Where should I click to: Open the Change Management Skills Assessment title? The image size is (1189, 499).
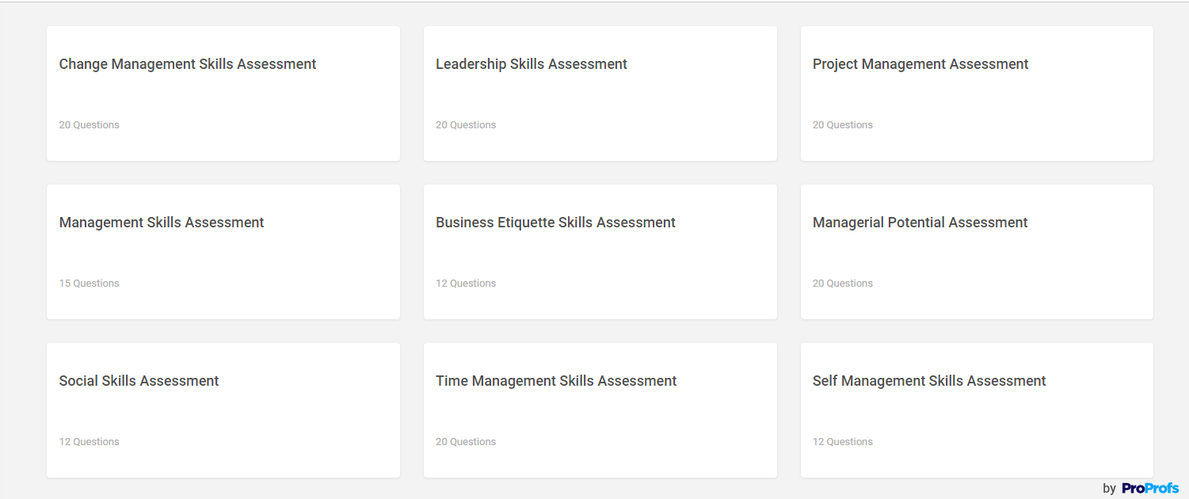[188, 64]
